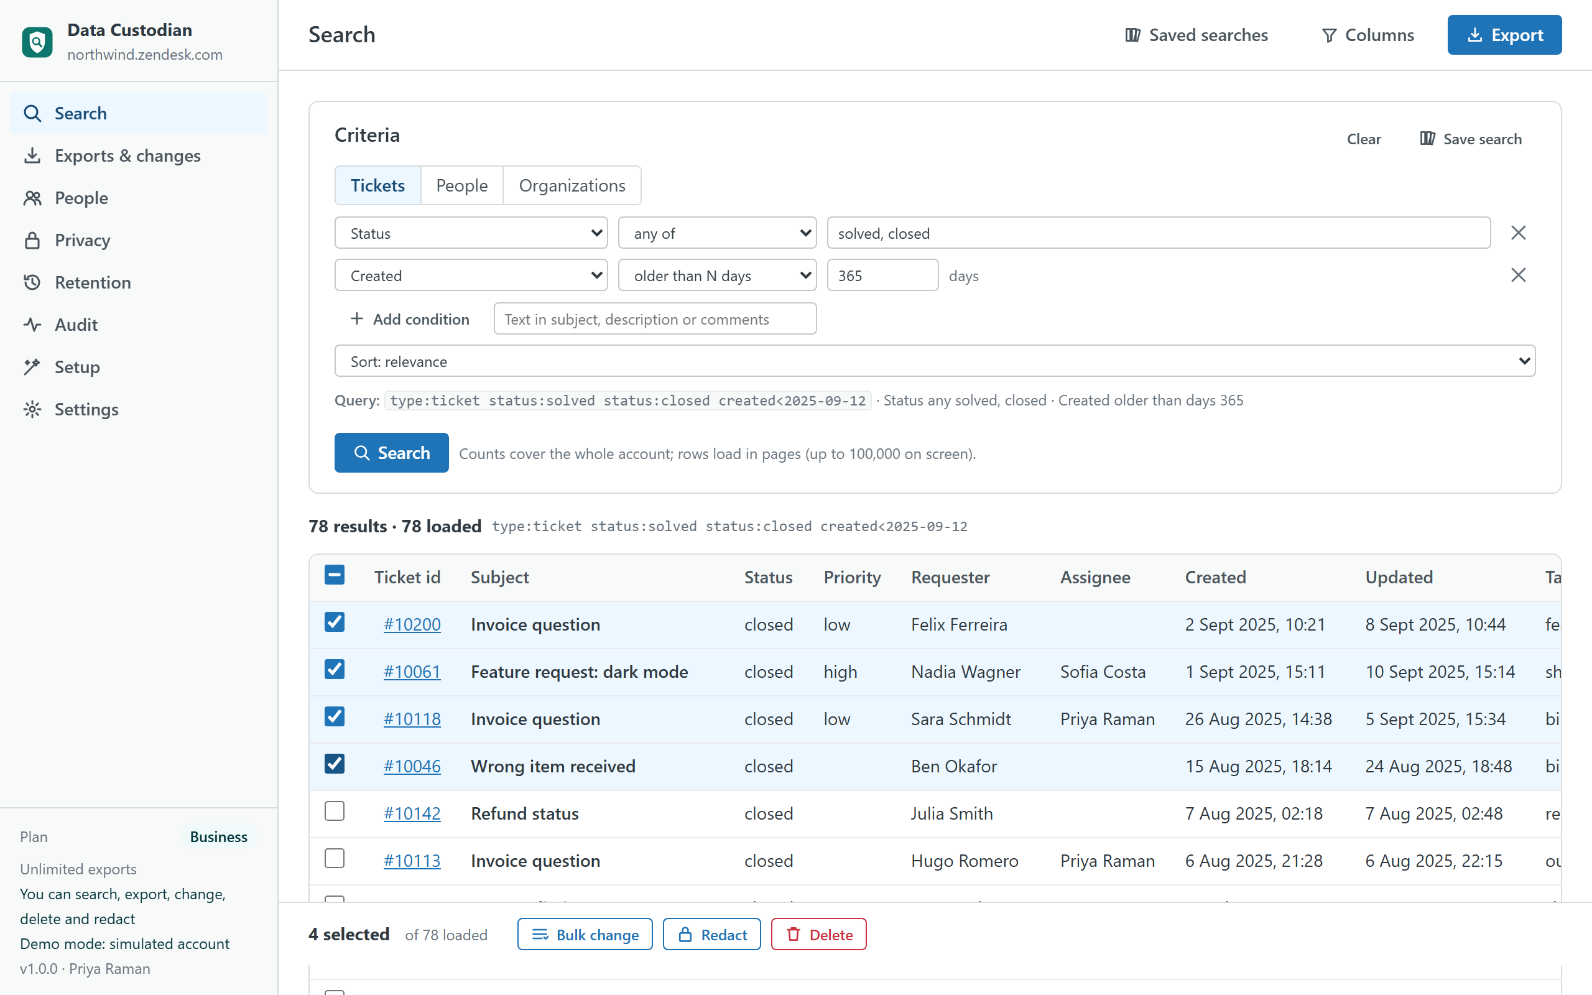Click the Updated column header
Screen dimensions: 1592x995
[1399, 577]
